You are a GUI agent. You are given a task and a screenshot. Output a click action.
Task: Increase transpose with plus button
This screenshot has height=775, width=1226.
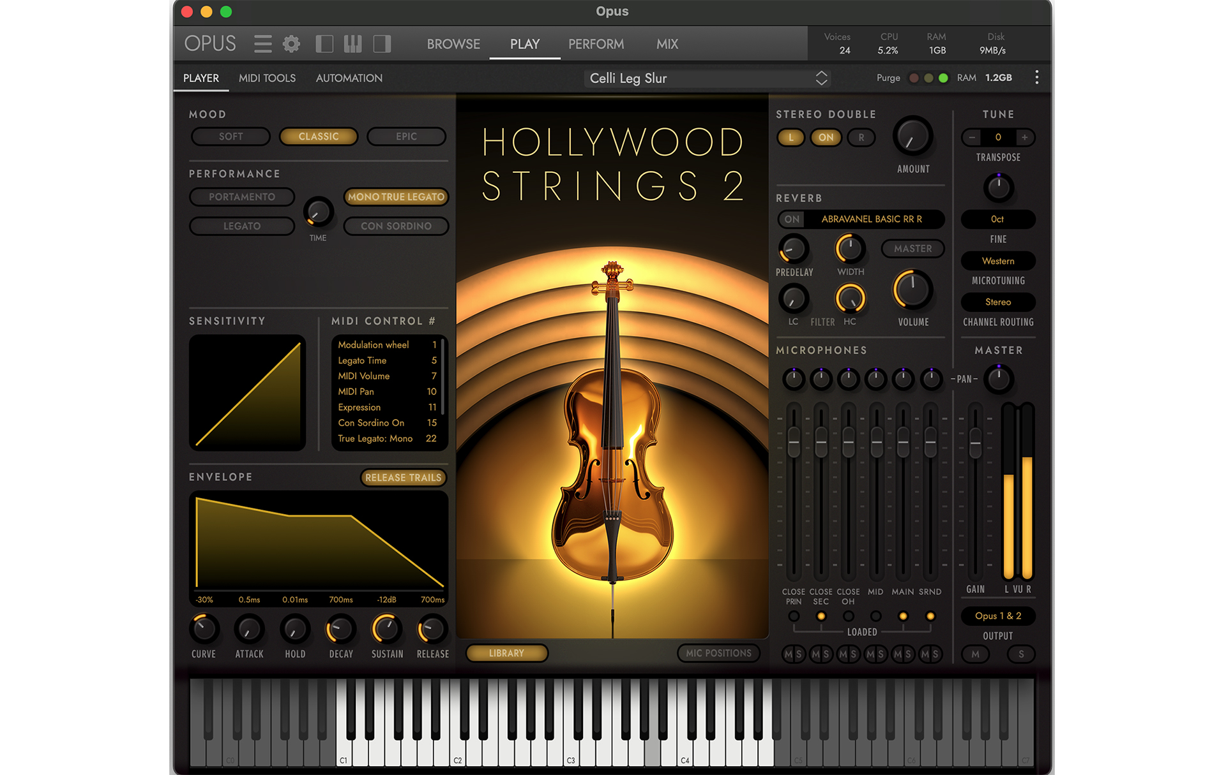point(1025,137)
